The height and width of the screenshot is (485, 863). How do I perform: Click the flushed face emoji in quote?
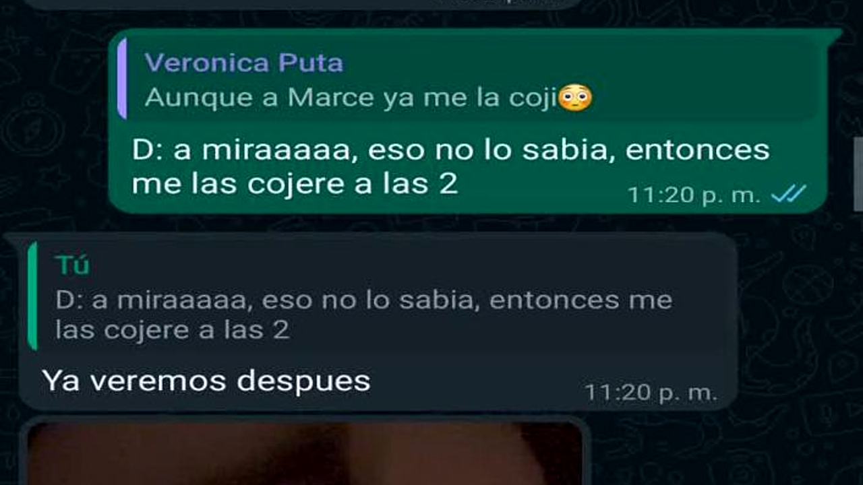575,98
